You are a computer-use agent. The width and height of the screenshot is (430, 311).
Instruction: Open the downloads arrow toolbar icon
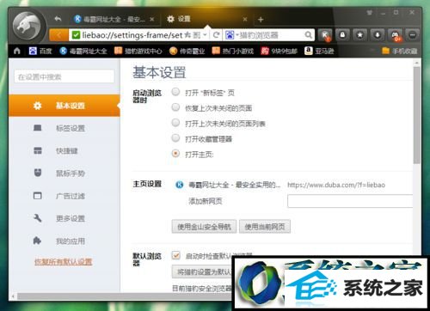(378, 35)
